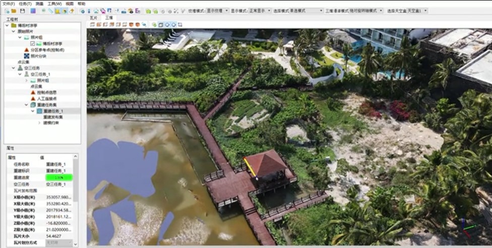
Task: Click the blue-purple grid toolbar icon
Action: click(33, 11)
